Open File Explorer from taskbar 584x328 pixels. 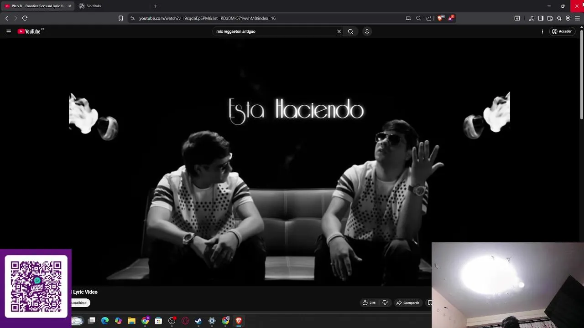(131, 321)
